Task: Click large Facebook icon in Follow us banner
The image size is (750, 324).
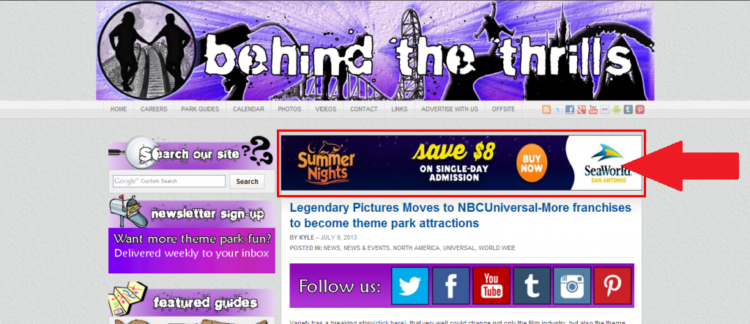Action: click(x=450, y=286)
